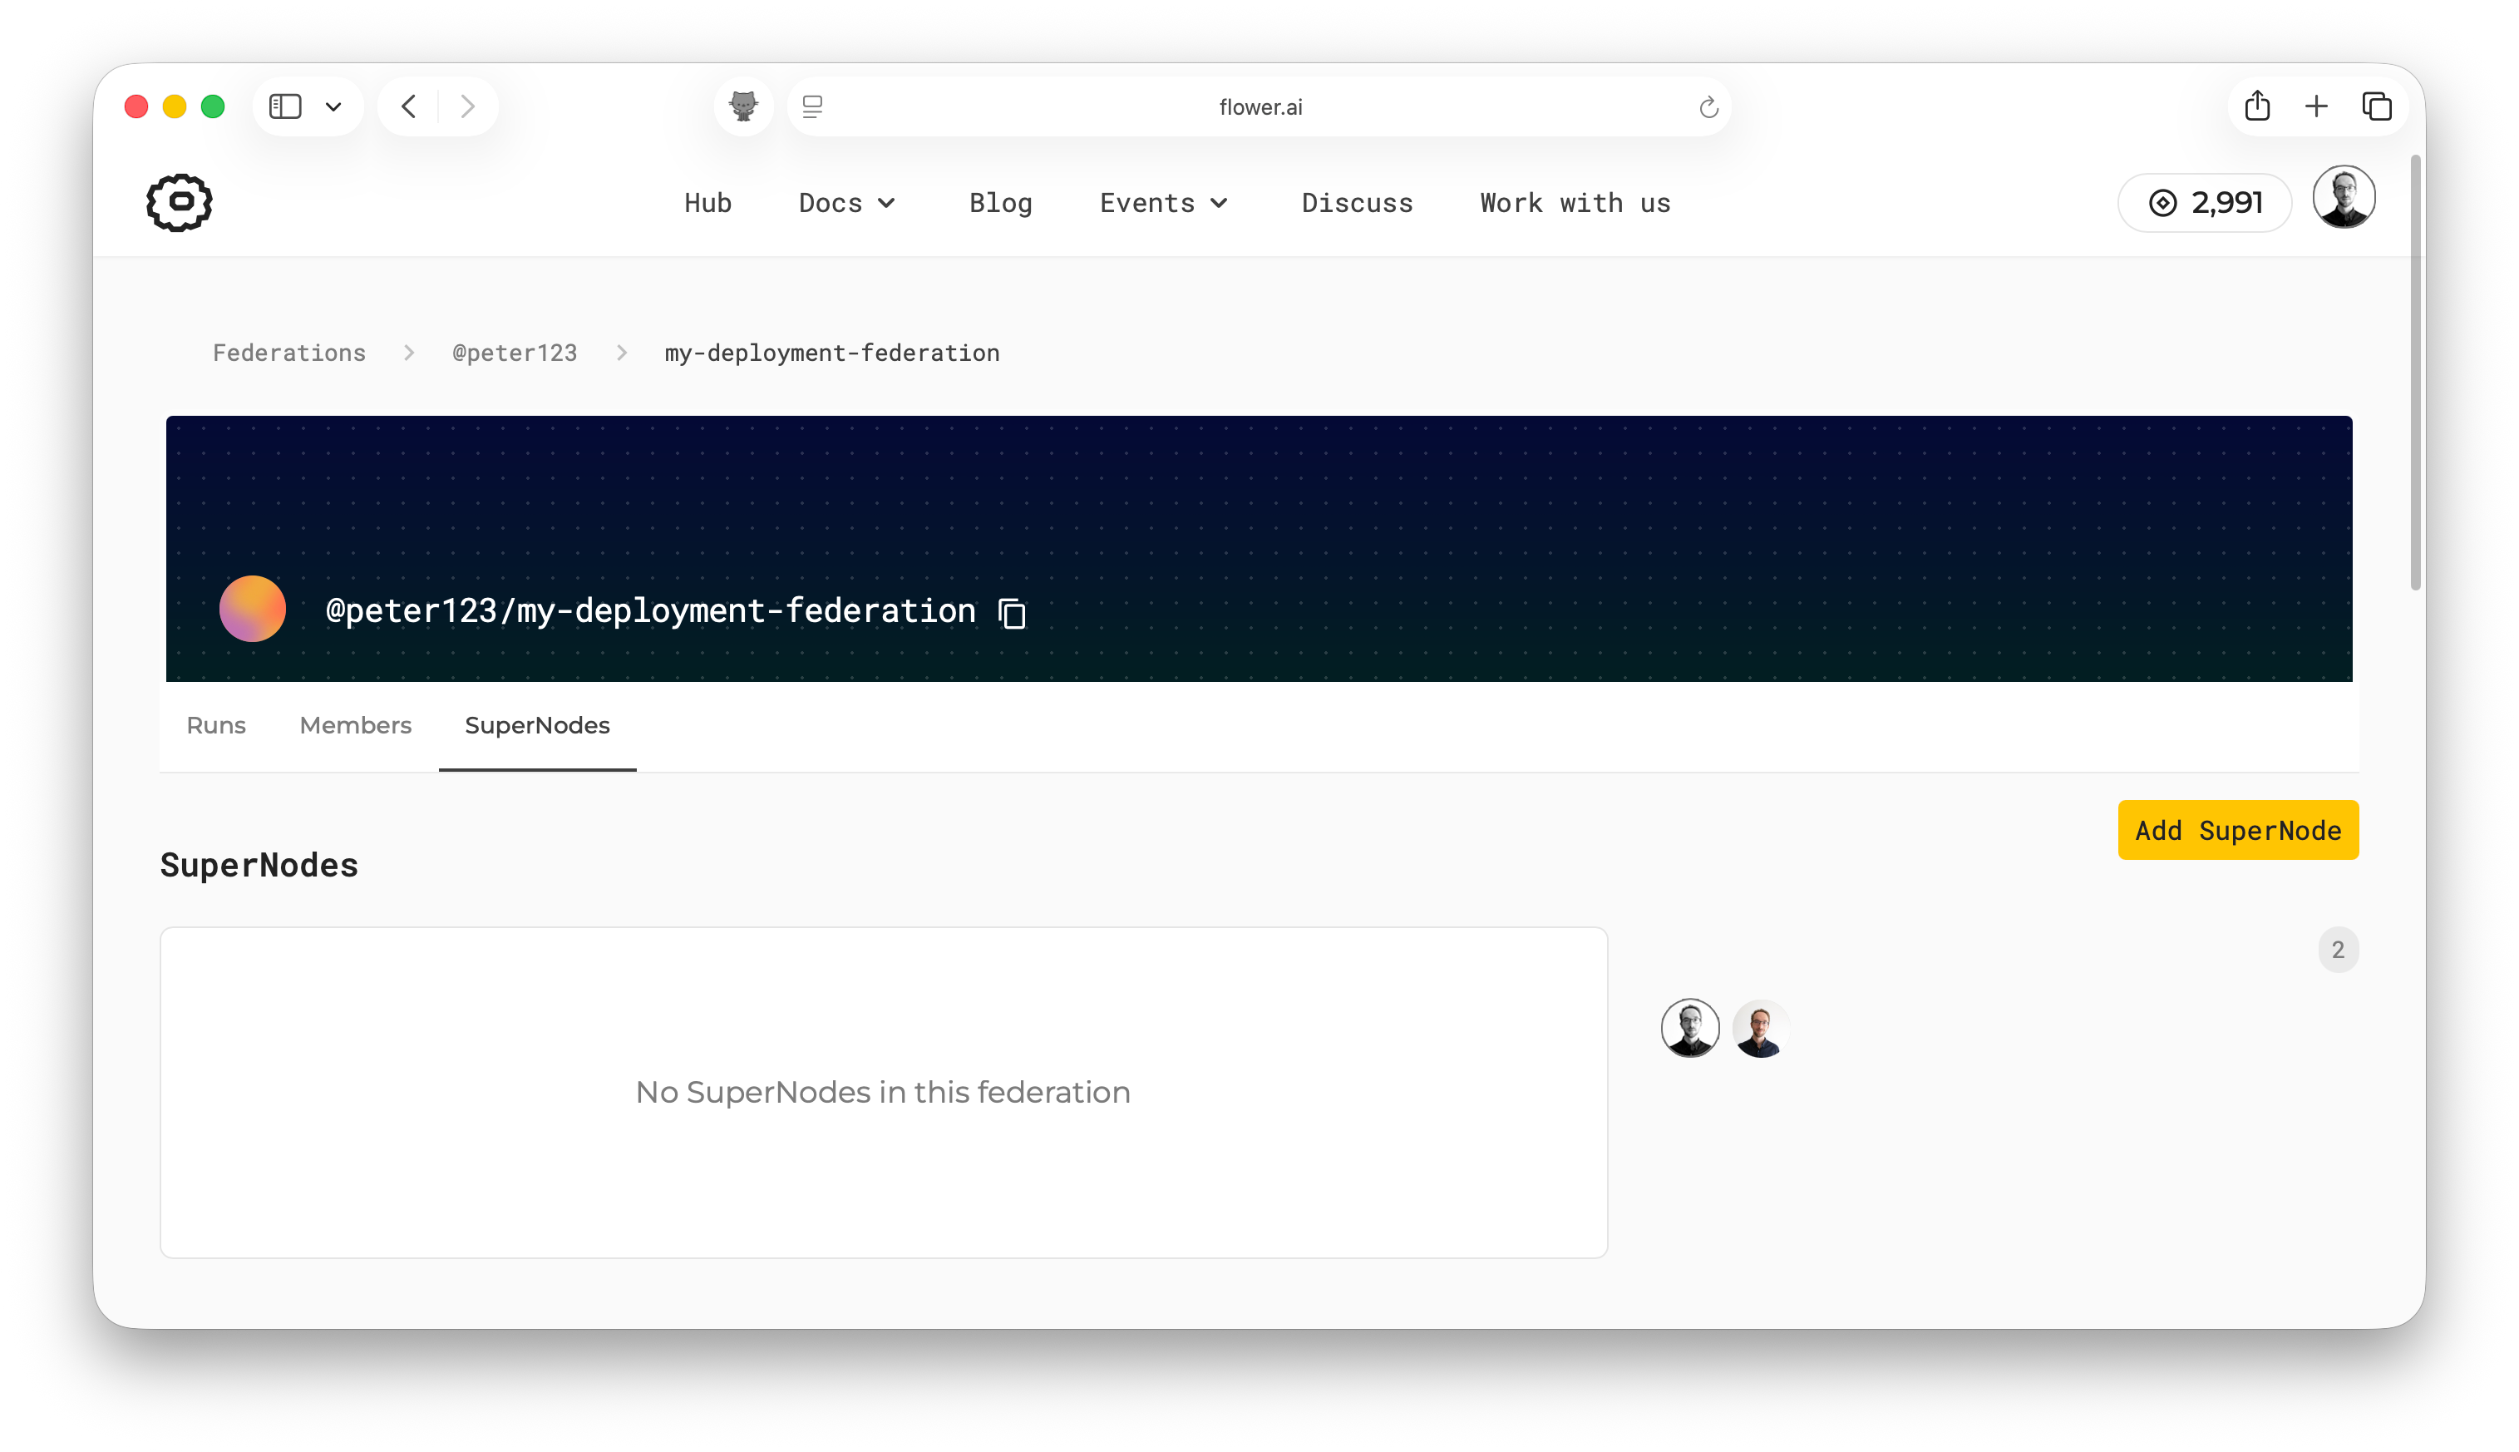The height and width of the screenshot is (1452, 2519).
Task: Go back with browser back arrow
Action: pos(409,106)
